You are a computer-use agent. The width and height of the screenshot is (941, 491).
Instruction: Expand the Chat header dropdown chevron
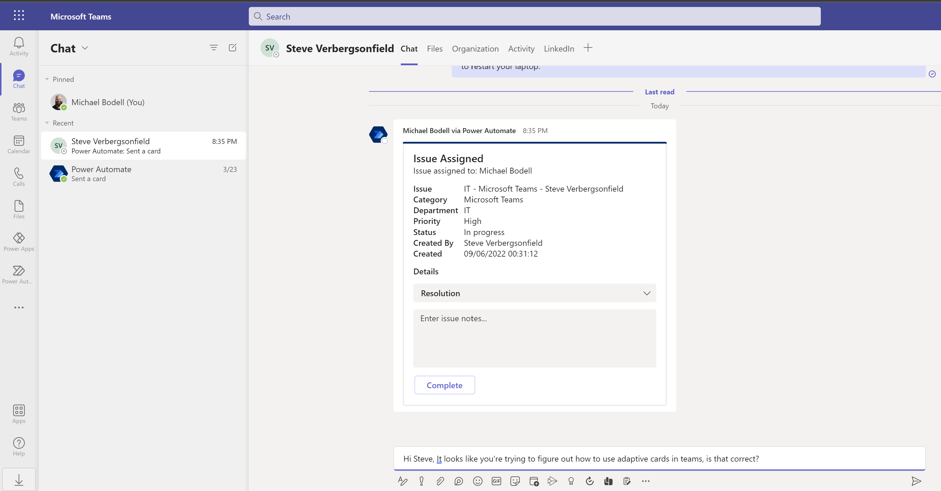point(85,48)
